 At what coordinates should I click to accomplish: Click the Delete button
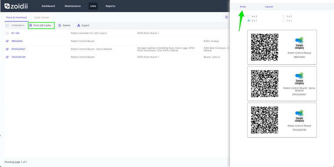pos(64,26)
